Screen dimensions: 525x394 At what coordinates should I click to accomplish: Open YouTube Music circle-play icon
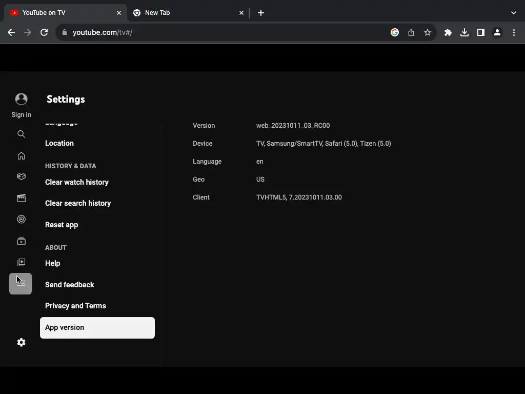pyautogui.click(x=21, y=220)
